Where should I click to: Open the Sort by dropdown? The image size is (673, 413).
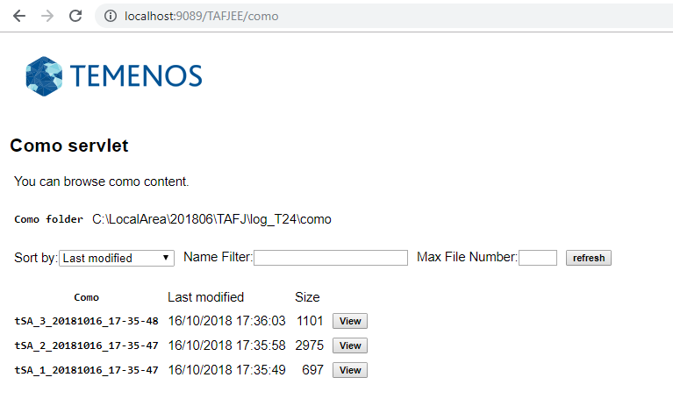point(118,258)
